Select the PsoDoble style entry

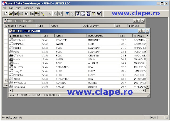pyautogui.click(x=16, y=75)
